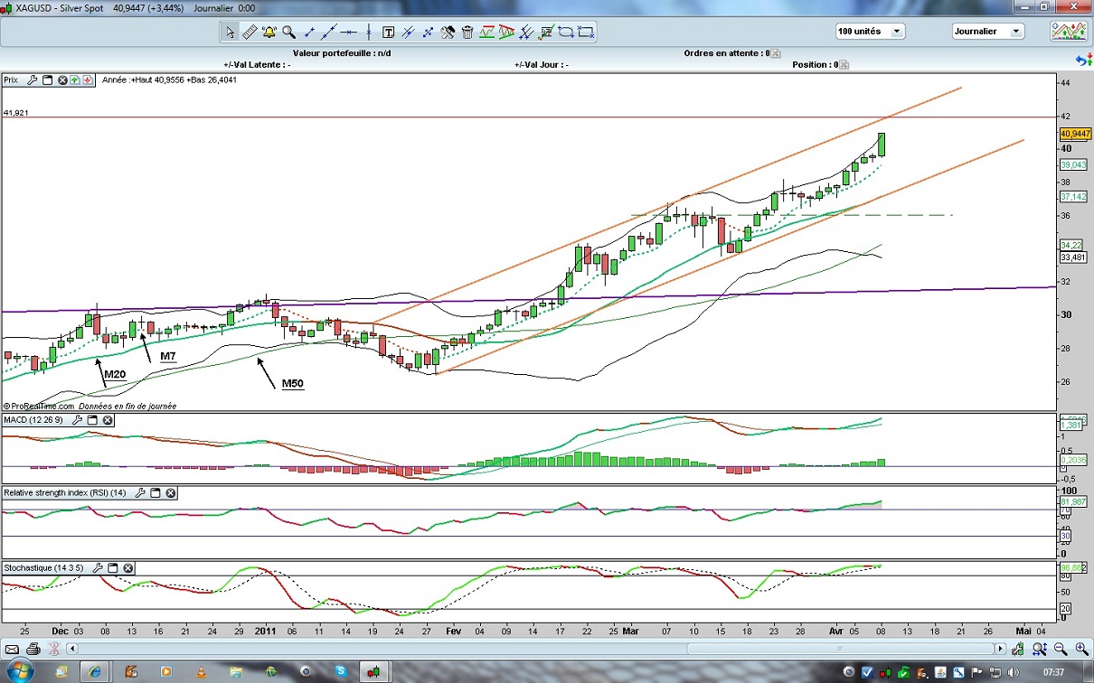1094x683 pixels.
Task: Toggle the Stochastique panel window icon
Action: (112, 568)
